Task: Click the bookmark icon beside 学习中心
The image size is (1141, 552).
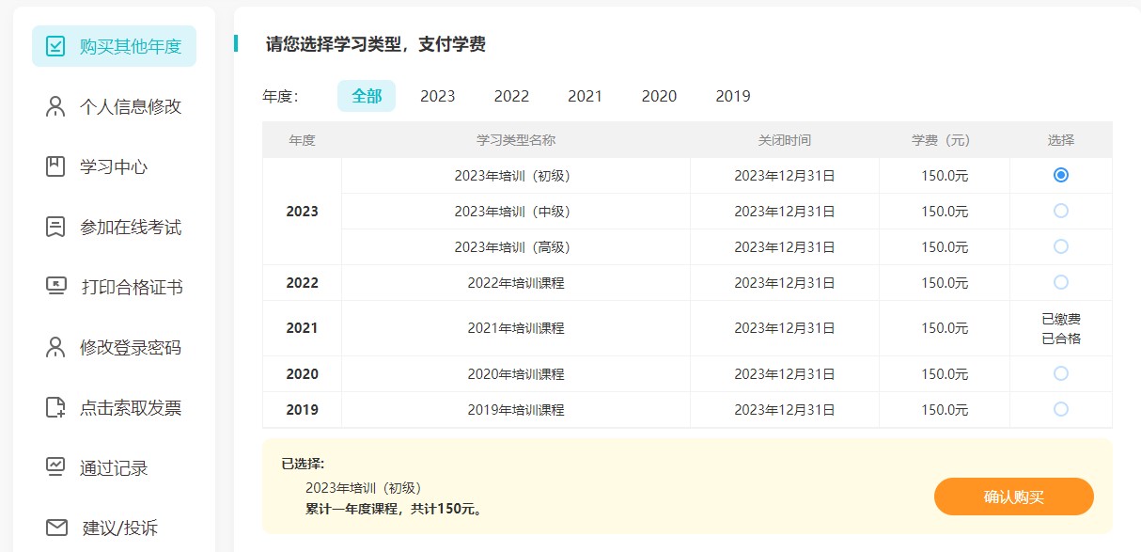Action: click(55, 166)
